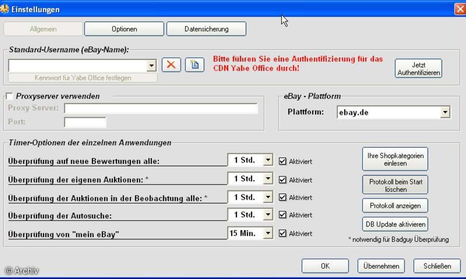Close the Einstellungen window
466x279 pixels.
460,9
